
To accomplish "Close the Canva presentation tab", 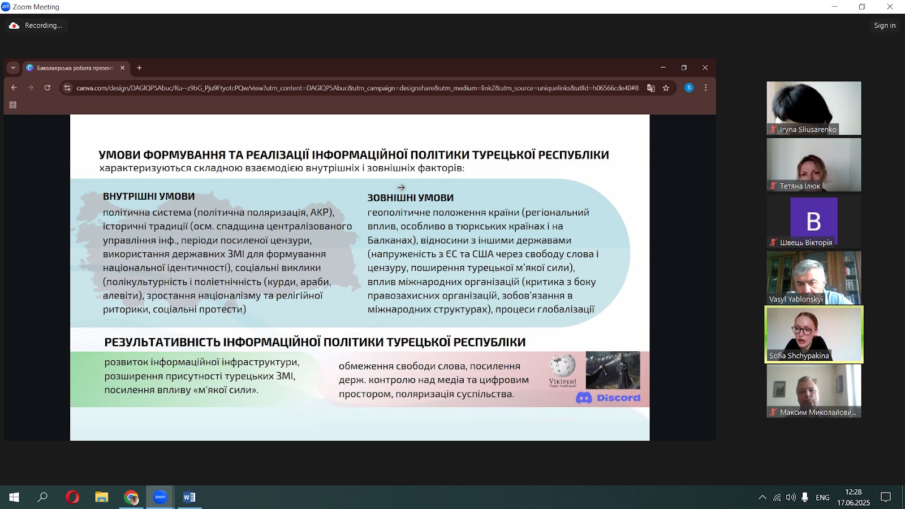I will [122, 68].
